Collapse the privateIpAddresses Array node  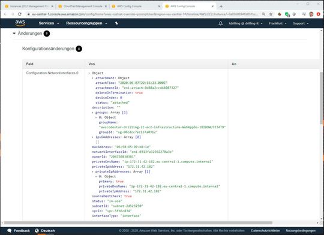(x=93, y=171)
